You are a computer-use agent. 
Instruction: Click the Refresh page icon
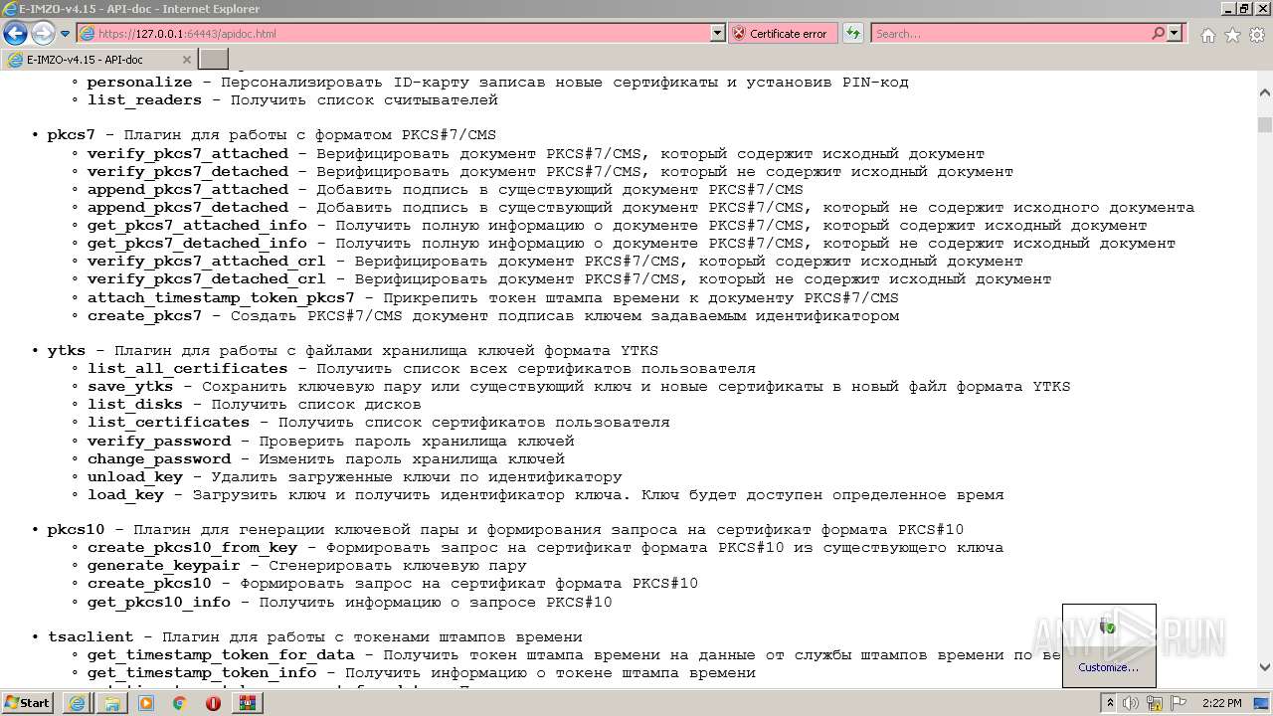coord(852,33)
